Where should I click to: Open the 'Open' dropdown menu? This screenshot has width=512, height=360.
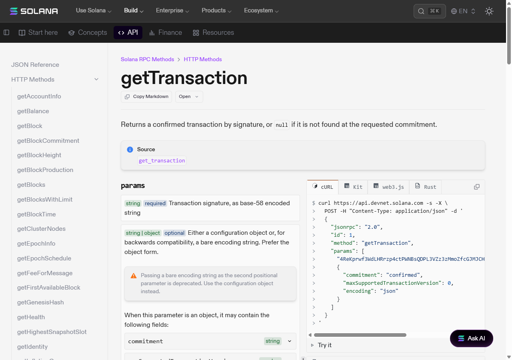coord(189,97)
